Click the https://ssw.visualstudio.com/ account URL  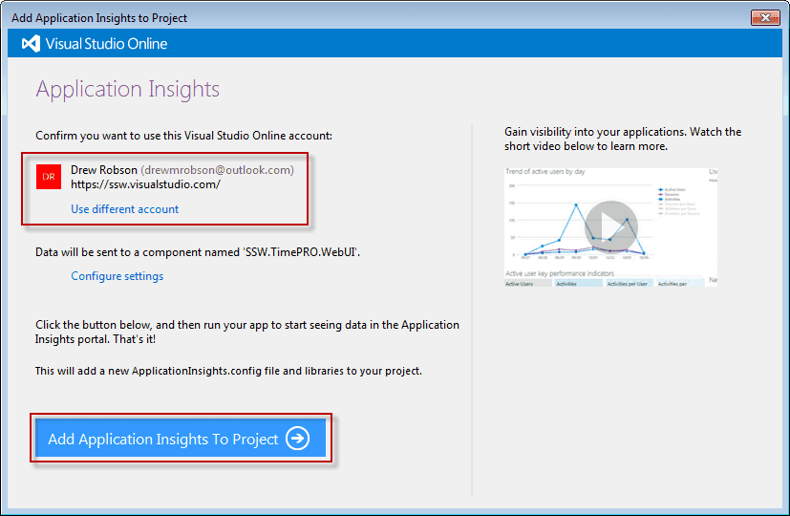(x=145, y=184)
